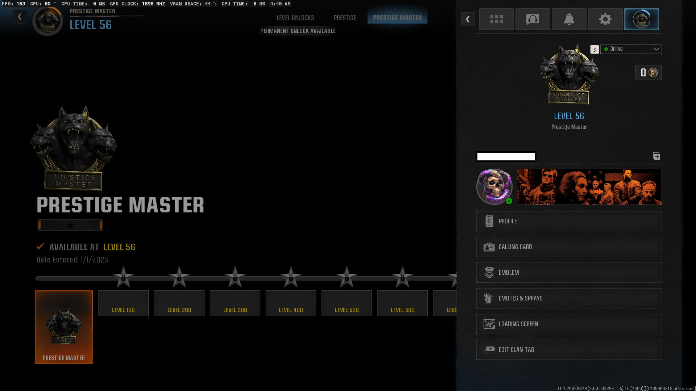The width and height of the screenshot is (696, 391).
Task: Select the equipped emblem with green checkmark
Action: (494, 187)
